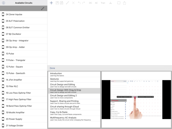Open the 10 Pulse circuit

pyautogui.click(x=24, y=54)
